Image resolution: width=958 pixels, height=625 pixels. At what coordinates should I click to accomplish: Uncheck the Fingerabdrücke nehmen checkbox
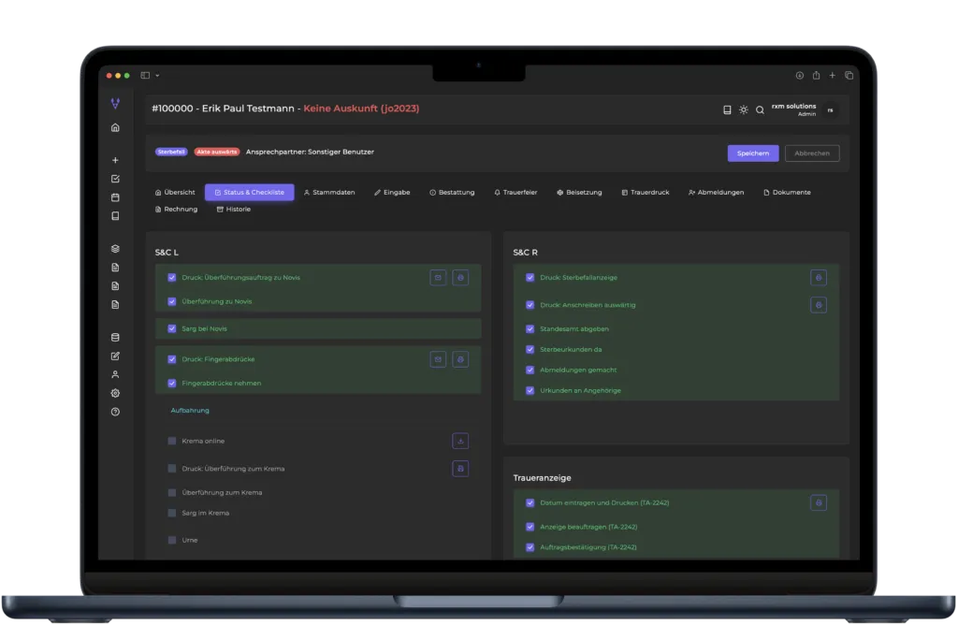[172, 383]
